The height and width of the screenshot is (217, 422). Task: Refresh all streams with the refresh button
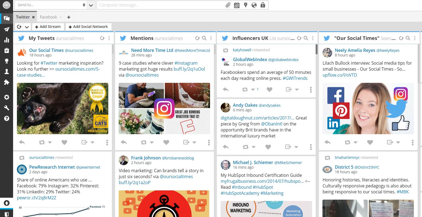(19, 27)
